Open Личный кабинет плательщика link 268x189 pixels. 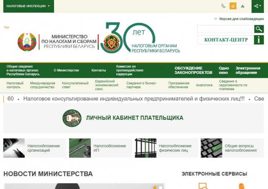pos(134,118)
